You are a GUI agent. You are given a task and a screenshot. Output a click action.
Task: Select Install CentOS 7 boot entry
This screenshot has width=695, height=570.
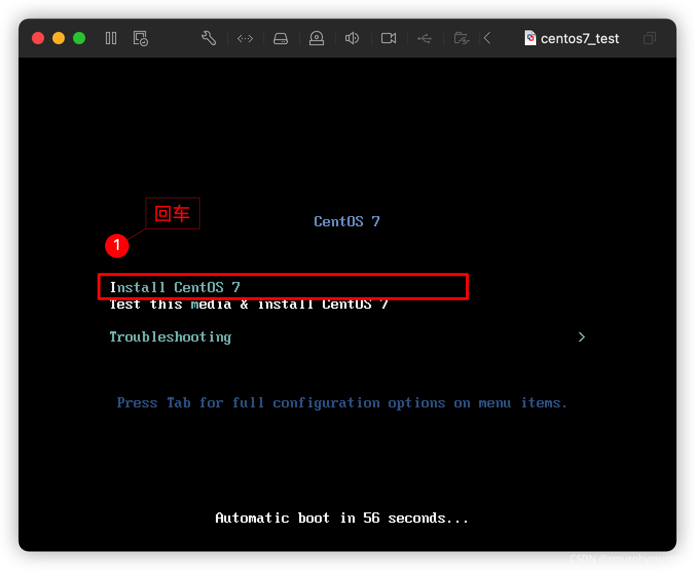point(175,287)
